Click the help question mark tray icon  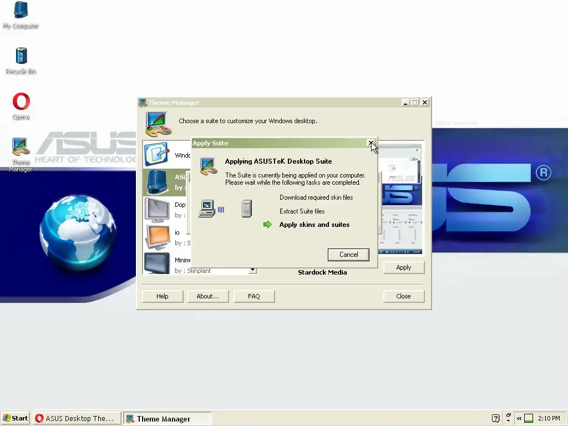pyautogui.click(x=495, y=418)
